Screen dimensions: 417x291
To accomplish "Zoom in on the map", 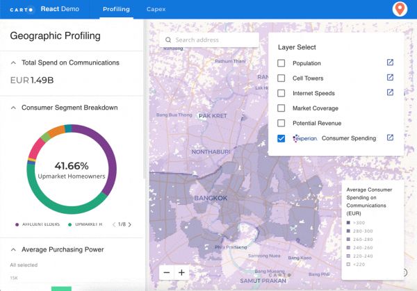I will (x=181, y=273).
